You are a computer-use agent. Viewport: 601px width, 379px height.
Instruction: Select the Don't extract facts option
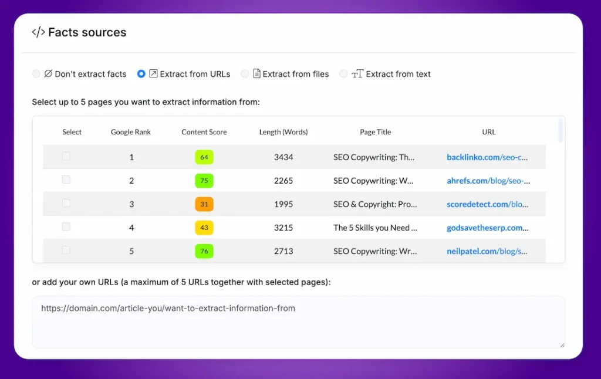(35, 74)
